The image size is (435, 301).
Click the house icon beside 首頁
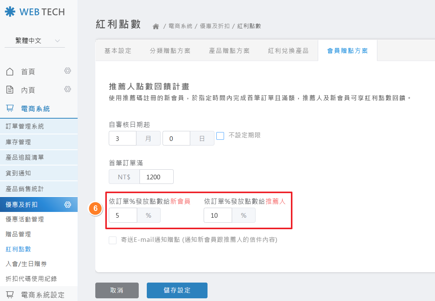point(10,71)
